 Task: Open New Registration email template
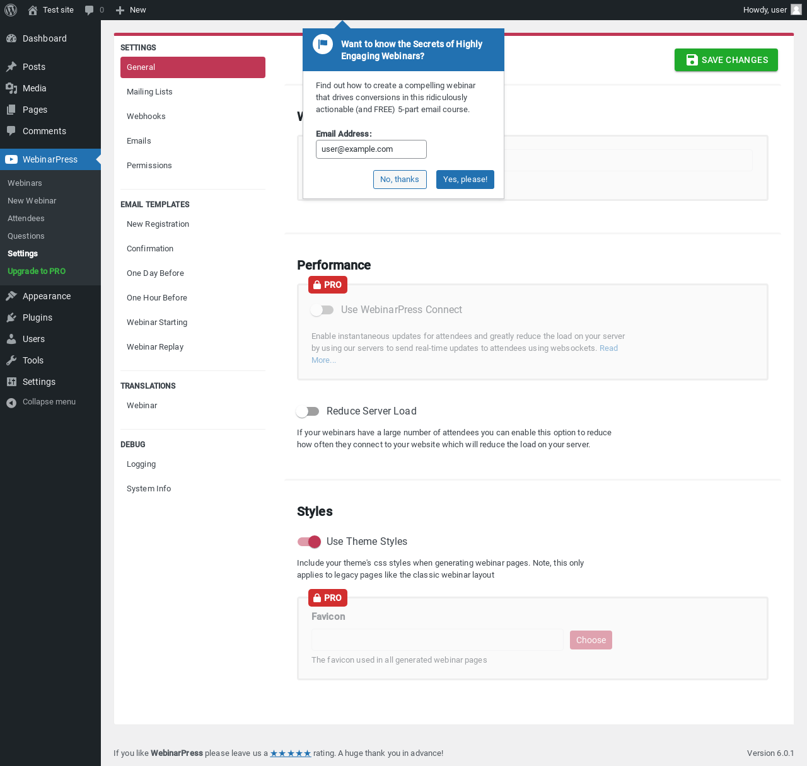pos(193,224)
